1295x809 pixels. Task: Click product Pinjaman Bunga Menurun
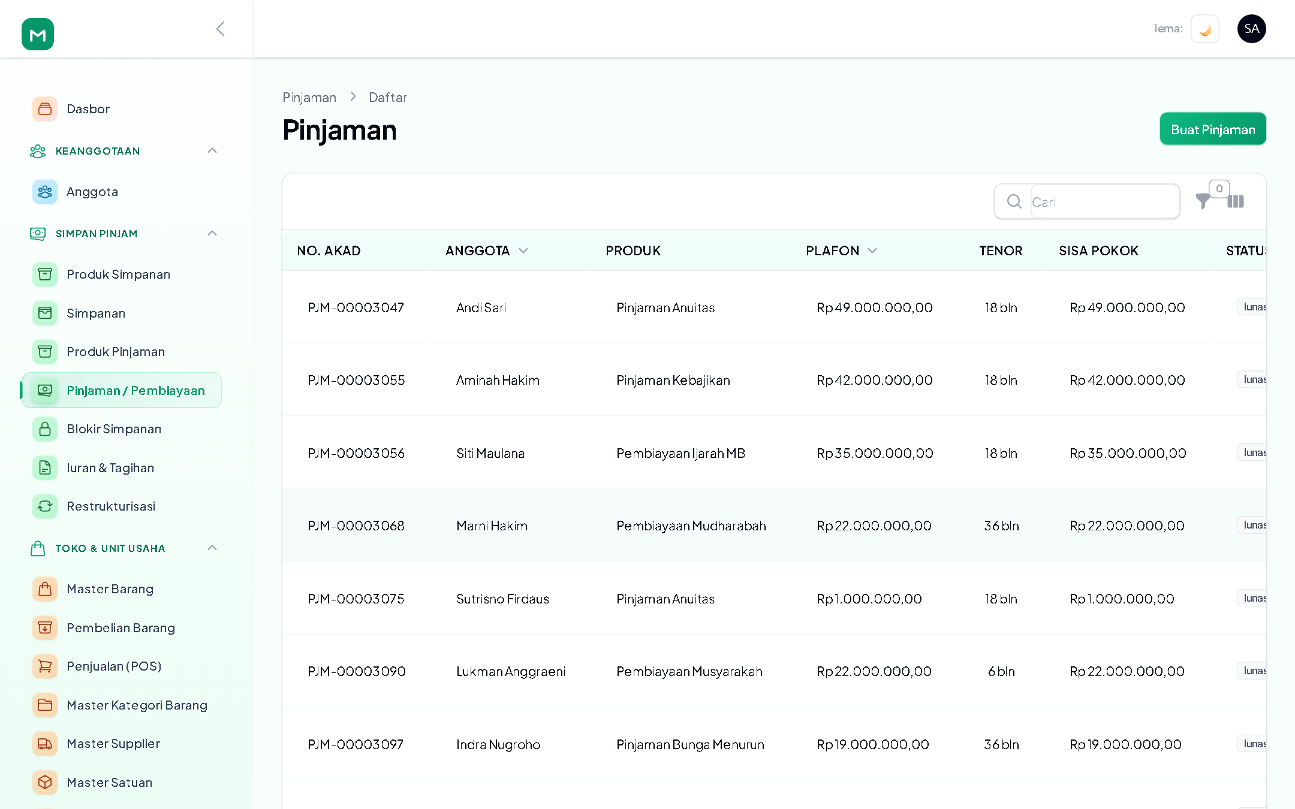click(x=690, y=744)
